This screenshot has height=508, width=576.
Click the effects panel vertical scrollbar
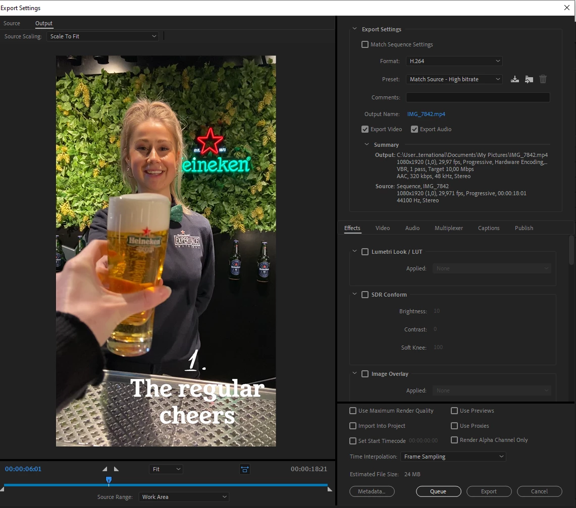[x=571, y=250]
